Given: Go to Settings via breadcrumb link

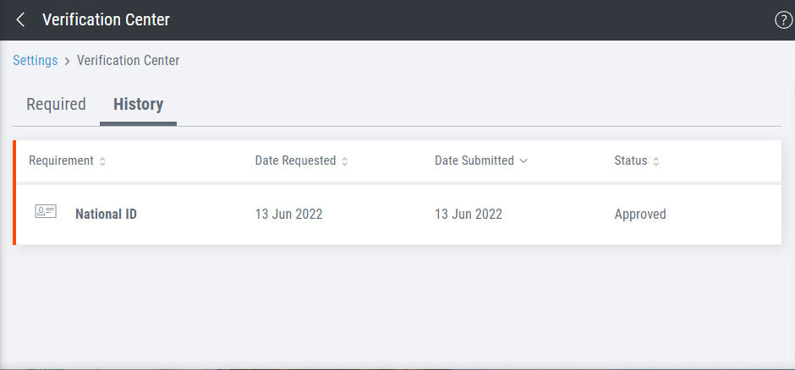Looking at the screenshot, I should [x=35, y=61].
